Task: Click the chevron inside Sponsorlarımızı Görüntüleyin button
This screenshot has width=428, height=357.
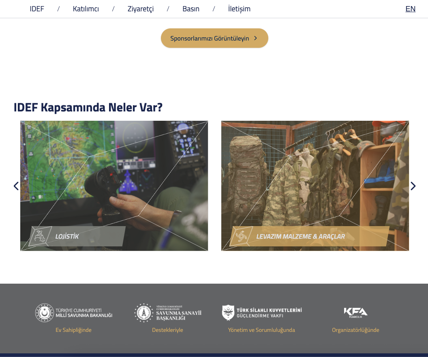Action: 255,38
